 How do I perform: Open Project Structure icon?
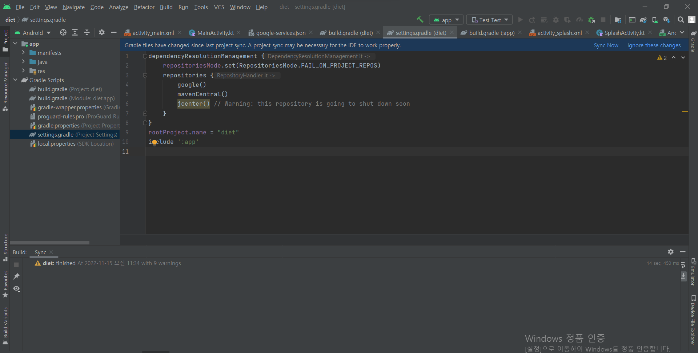(x=618, y=20)
